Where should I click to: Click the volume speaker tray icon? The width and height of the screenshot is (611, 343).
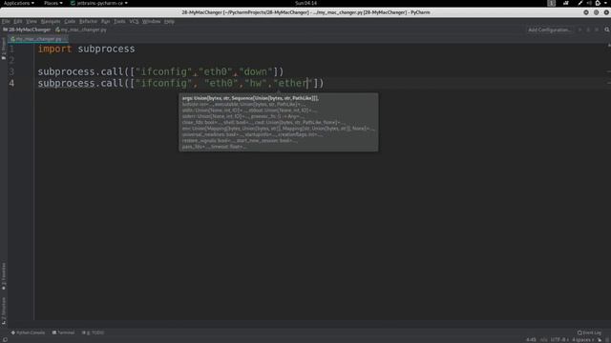coord(589,3)
